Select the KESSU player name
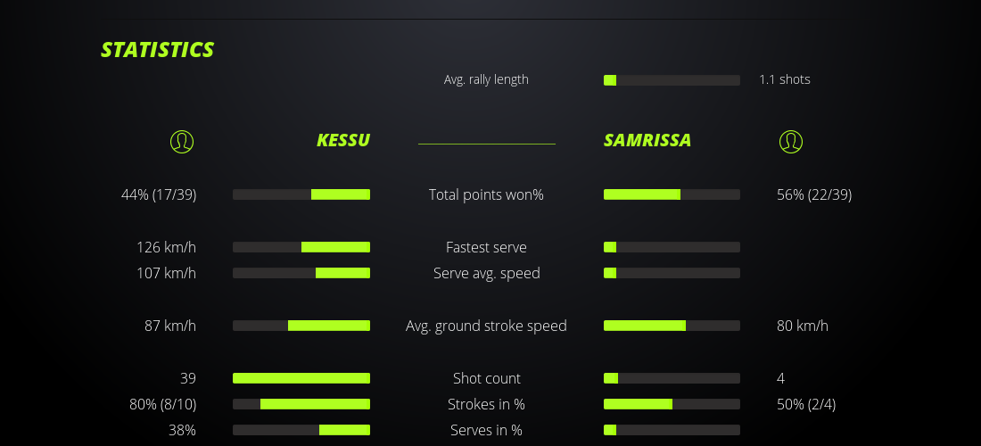 point(343,140)
